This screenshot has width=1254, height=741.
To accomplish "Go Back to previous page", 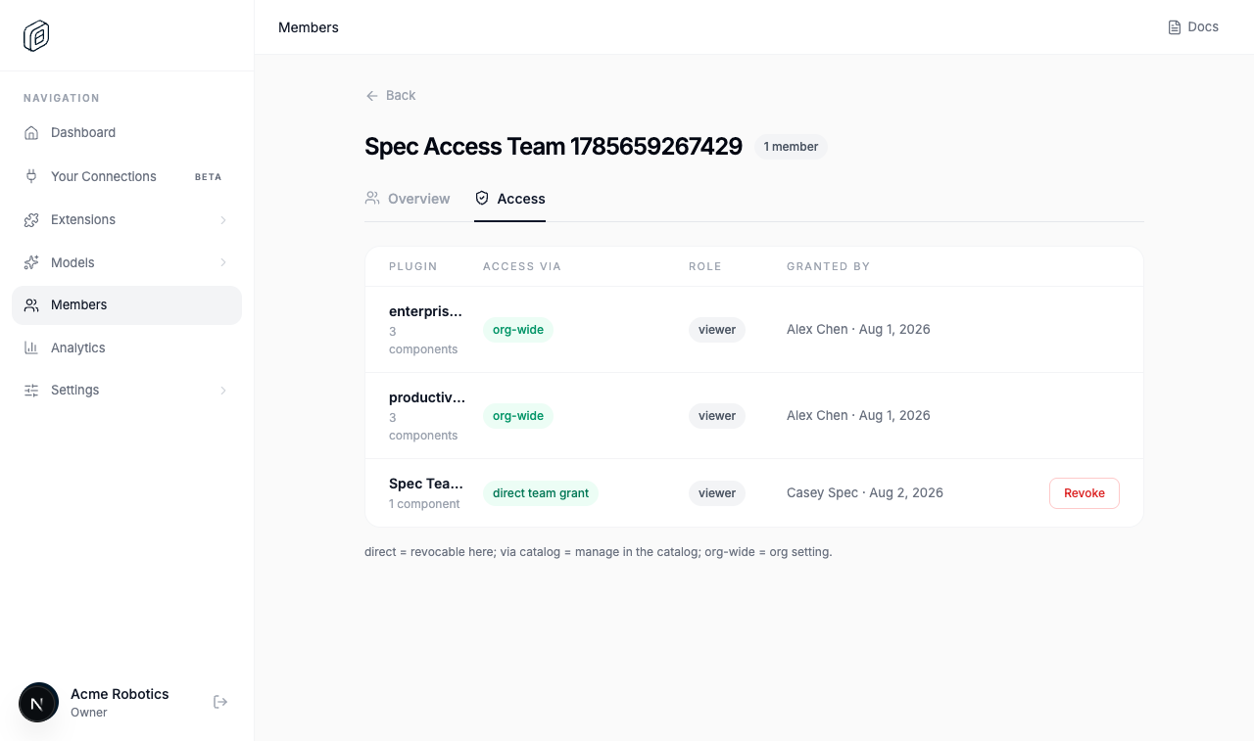I will click(391, 96).
